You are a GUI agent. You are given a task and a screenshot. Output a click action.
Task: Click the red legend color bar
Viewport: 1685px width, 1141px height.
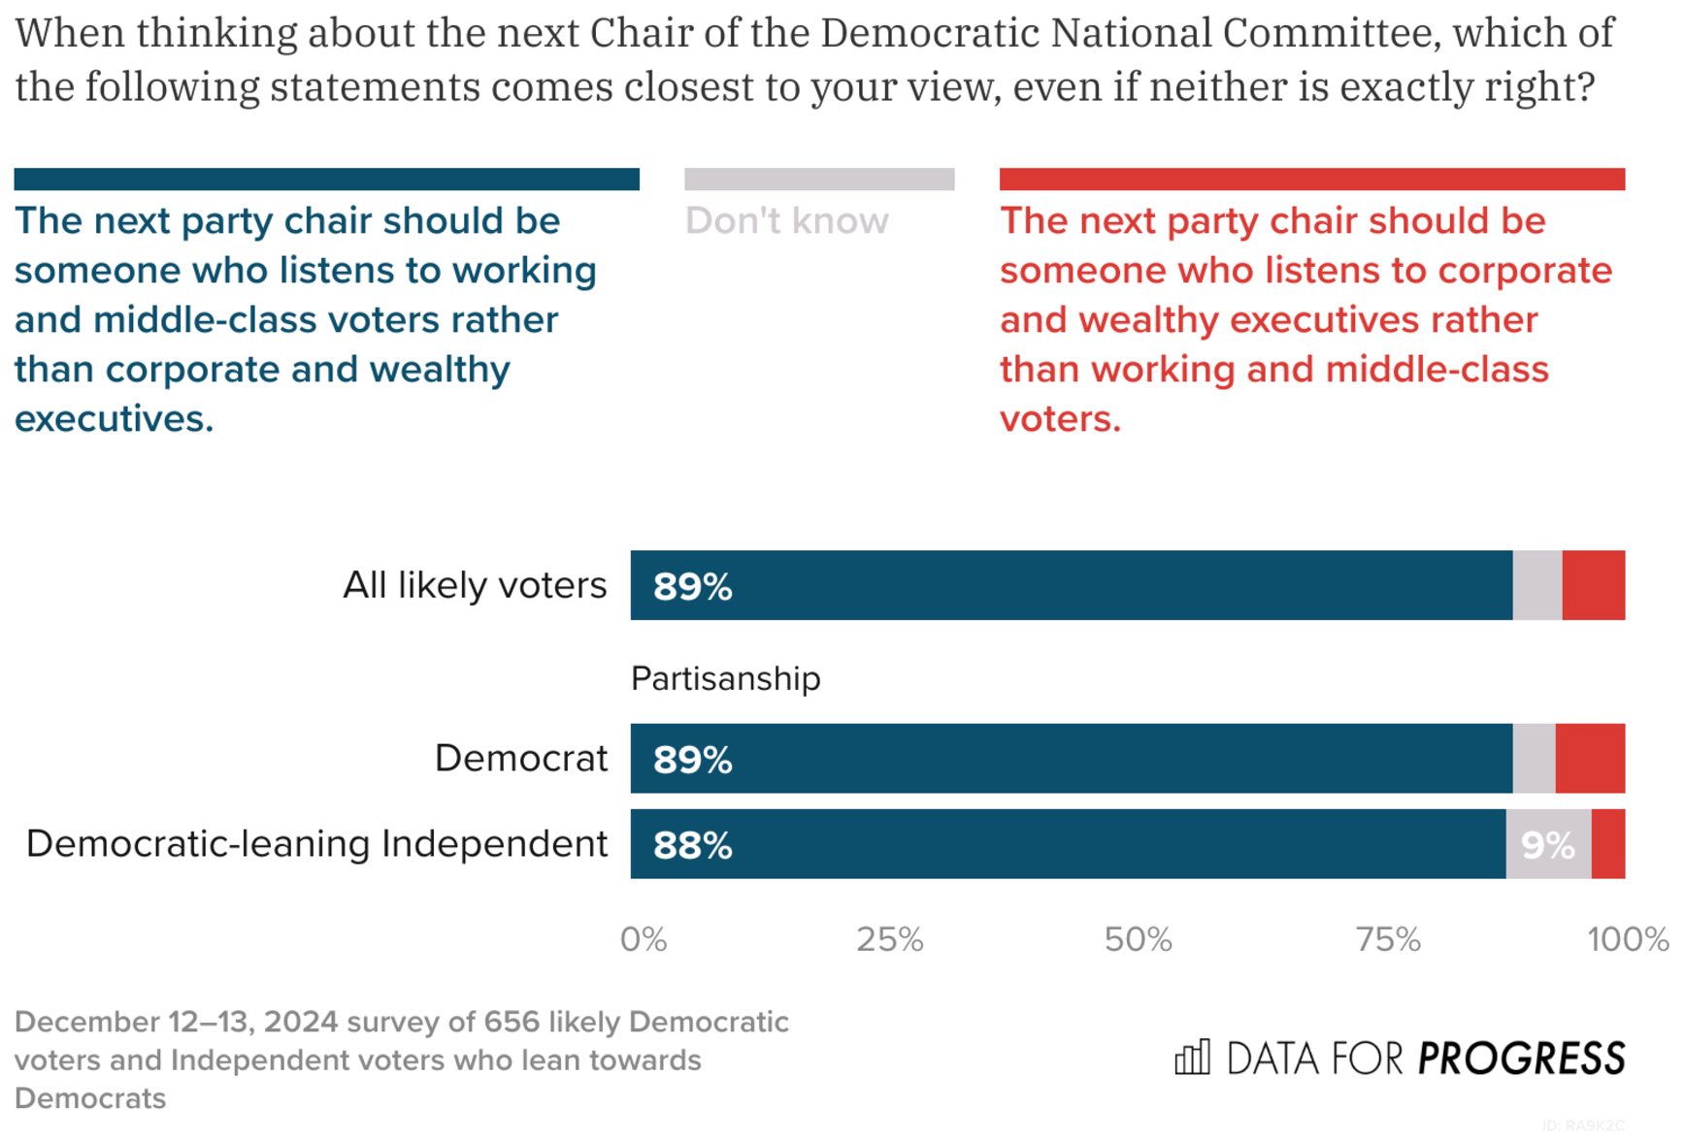coord(1311,179)
